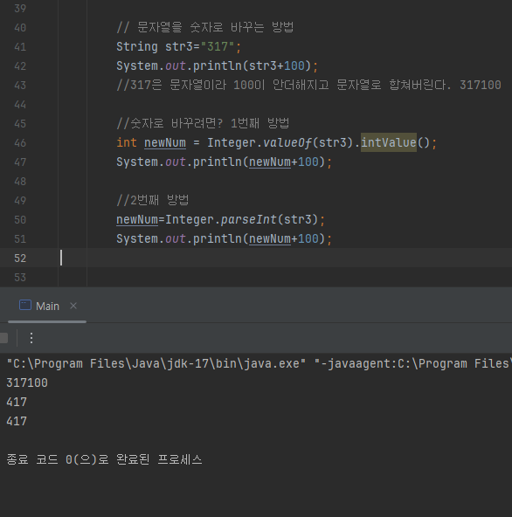This screenshot has width=512, height=517.
Task: Click the "317" string literal
Action: coord(218,46)
